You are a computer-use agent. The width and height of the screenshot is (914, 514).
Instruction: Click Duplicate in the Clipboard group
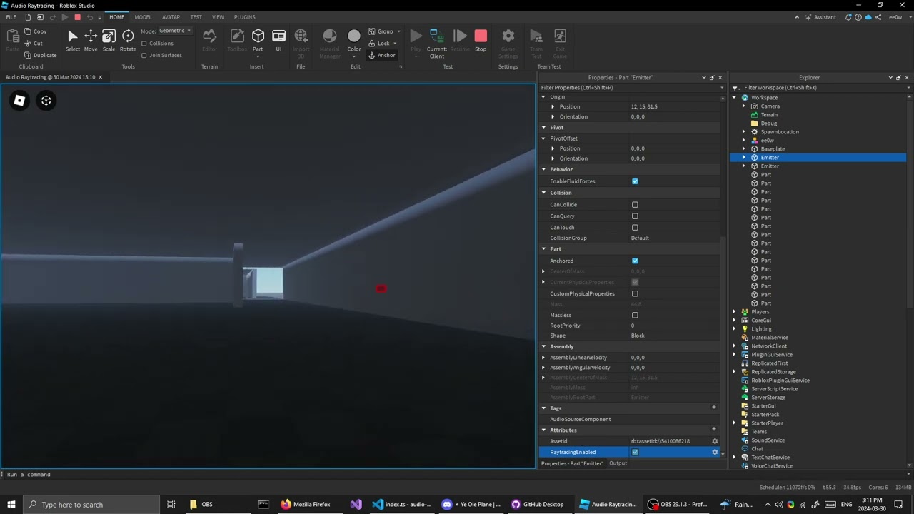pyautogui.click(x=40, y=55)
